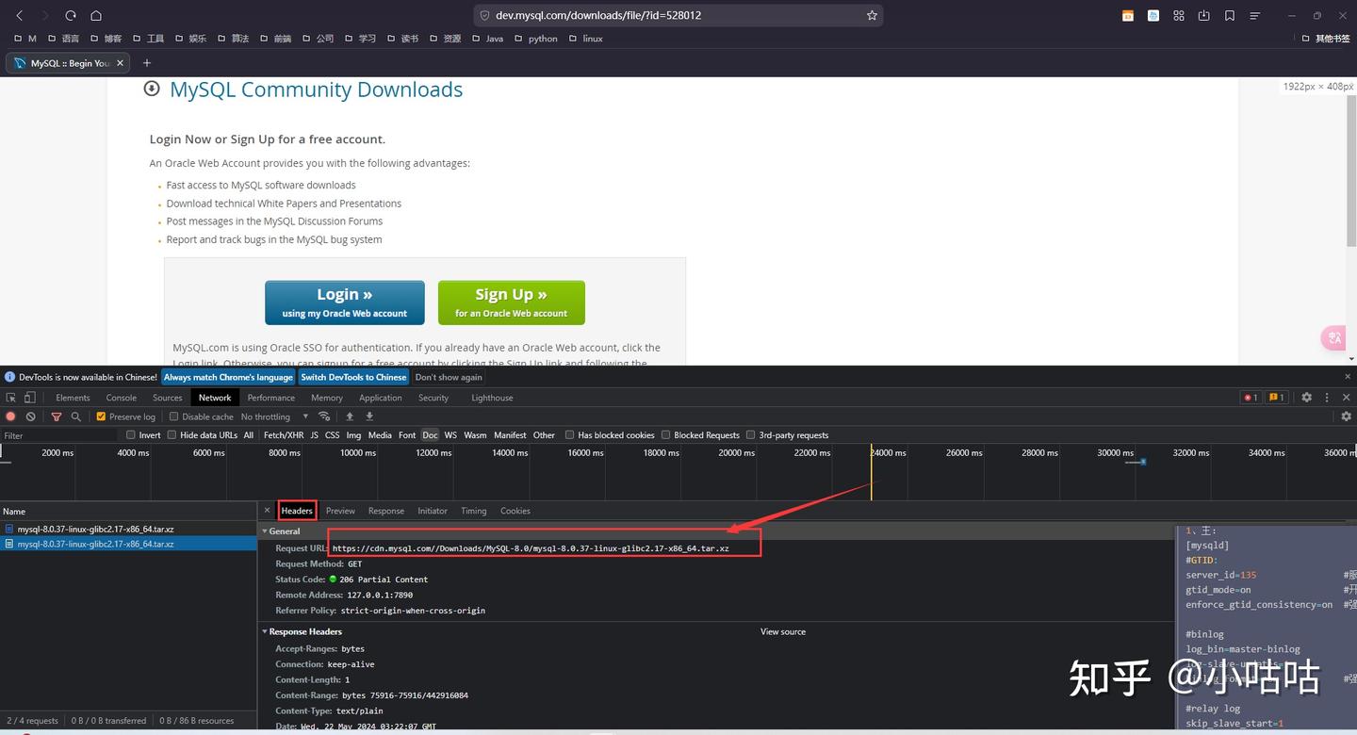1357x735 pixels.
Task: Open the 工具 bookmark folder
Action: click(148, 39)
